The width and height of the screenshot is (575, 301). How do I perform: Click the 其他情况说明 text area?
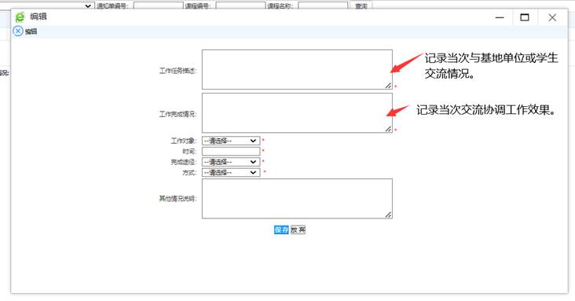click(297, 199)
